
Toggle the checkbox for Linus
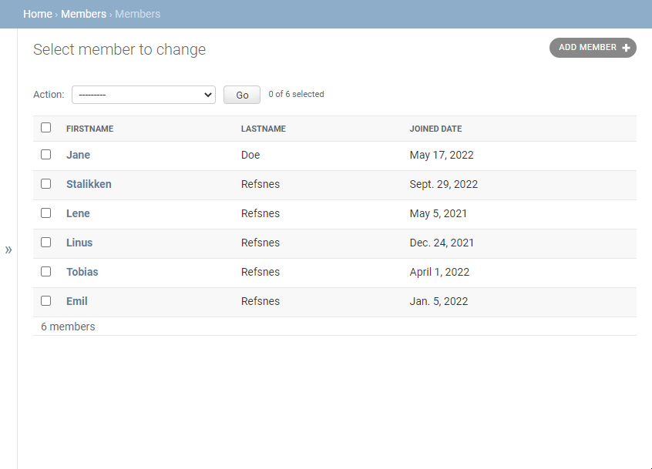[46, 243]
